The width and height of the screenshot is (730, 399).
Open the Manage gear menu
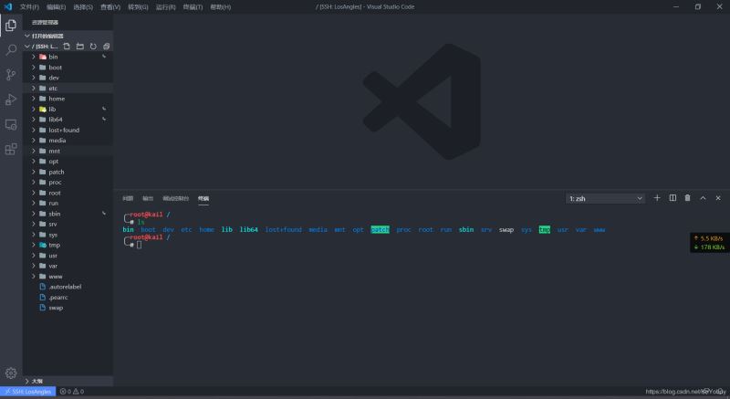pyautogui.click(x=11, y=373)
